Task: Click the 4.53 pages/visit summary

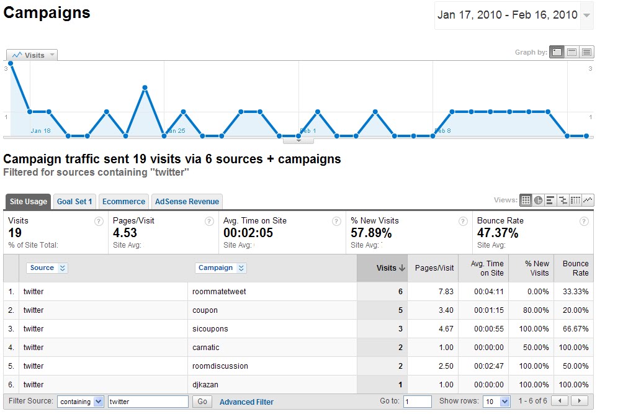Action: click(x=125, y=233)
